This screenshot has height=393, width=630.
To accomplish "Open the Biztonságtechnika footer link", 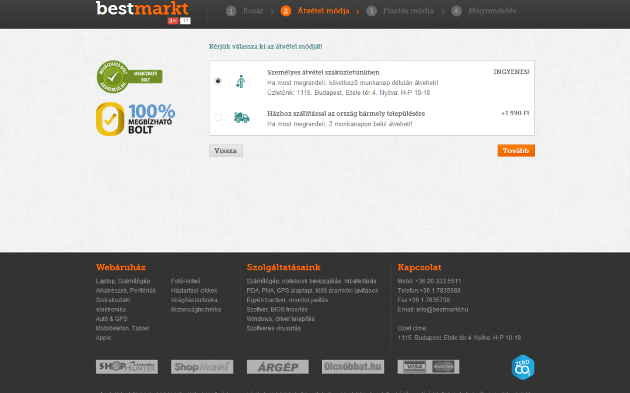I will (x=196, y=310).
